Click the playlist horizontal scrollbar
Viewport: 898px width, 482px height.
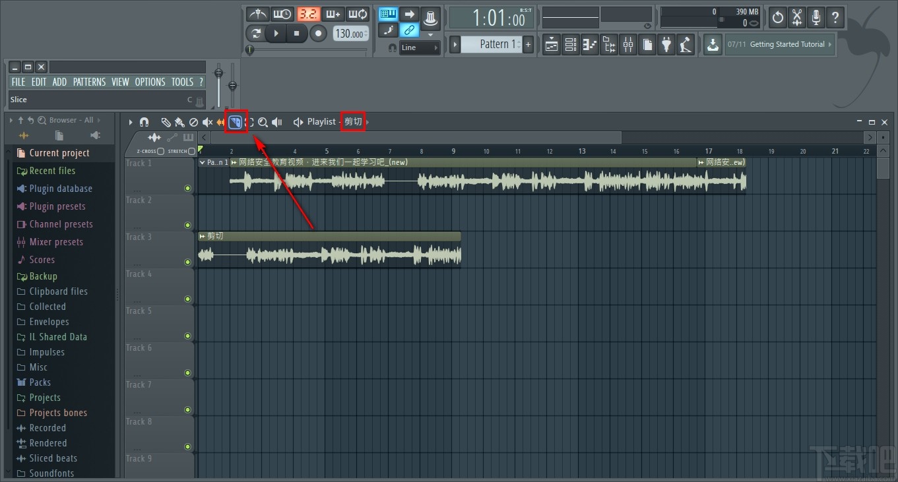click(416, 137)
